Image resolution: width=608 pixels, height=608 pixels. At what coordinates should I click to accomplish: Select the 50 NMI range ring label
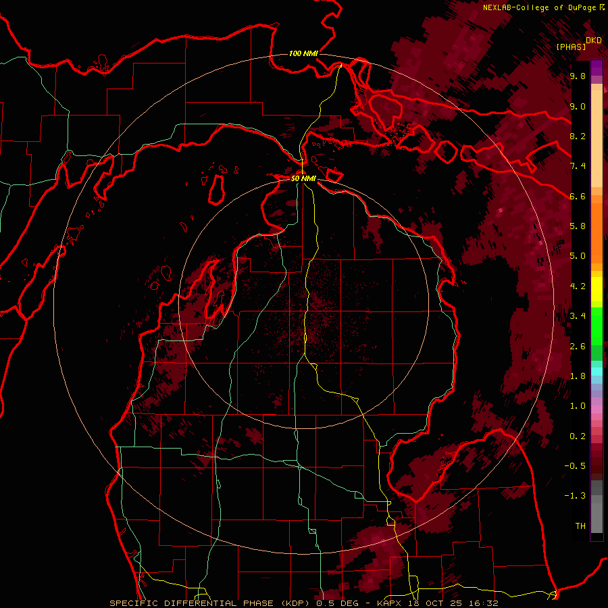(303, 178)
